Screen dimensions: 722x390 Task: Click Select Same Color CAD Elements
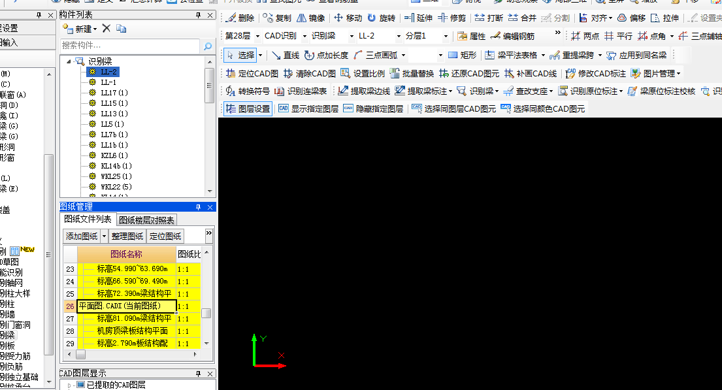pyautogui.click(x=543, y=108)
